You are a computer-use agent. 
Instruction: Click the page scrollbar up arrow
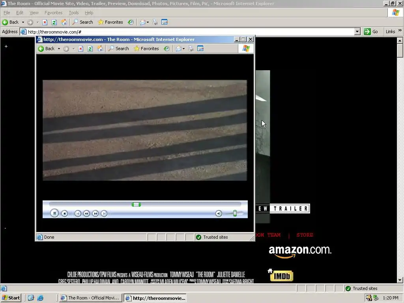(x=400, y=41)
